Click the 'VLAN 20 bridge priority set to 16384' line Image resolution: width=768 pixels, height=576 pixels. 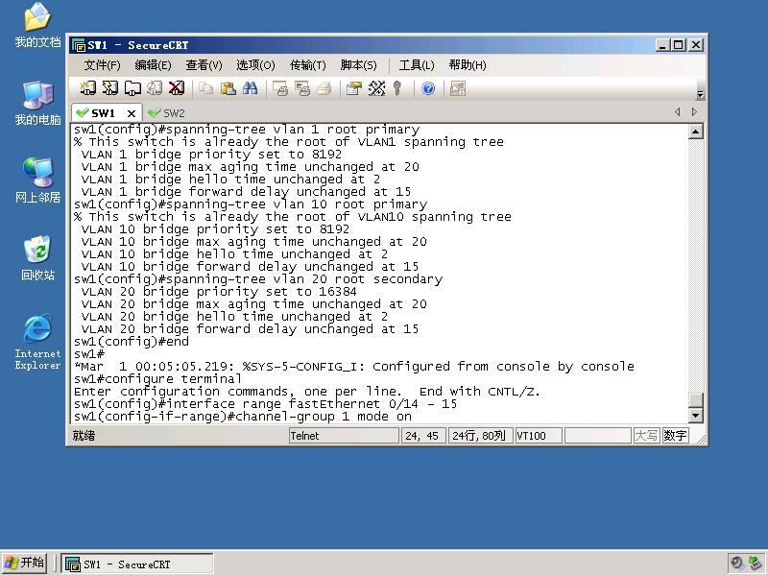[219, 292]
